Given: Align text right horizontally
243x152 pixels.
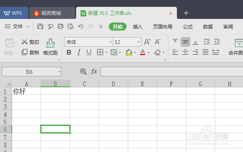Looking at the screenshot, I should pyautogui.click(x=195, y=52).
